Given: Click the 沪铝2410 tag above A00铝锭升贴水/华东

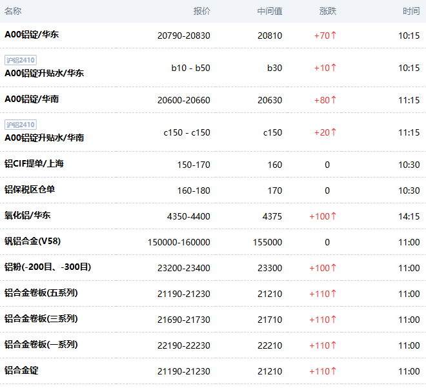Looking at the screenshot, I should pos(21,60).
